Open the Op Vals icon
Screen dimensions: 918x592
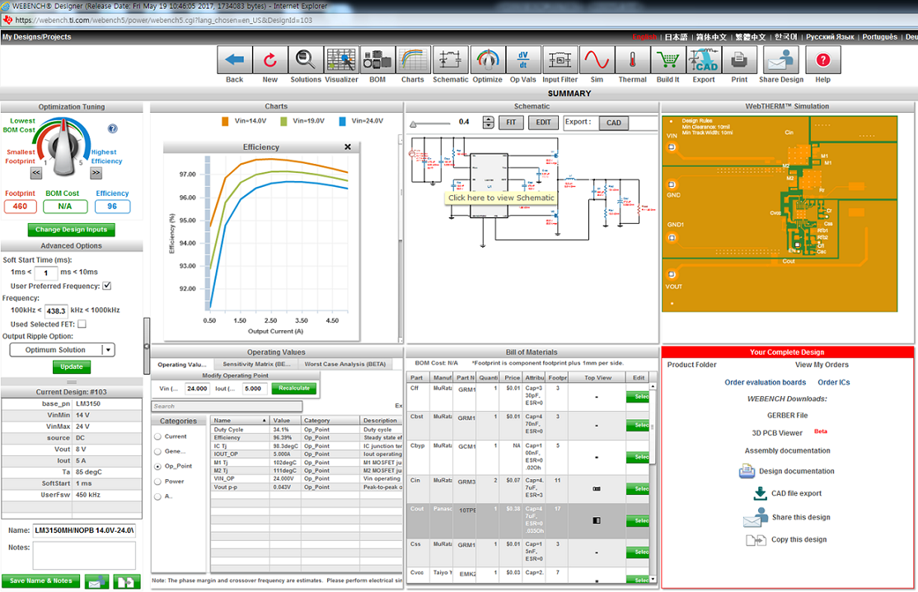522,59
